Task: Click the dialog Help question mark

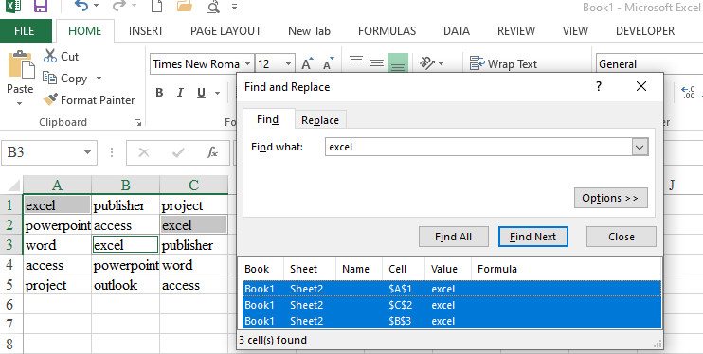Action: [x=598, y=86]
